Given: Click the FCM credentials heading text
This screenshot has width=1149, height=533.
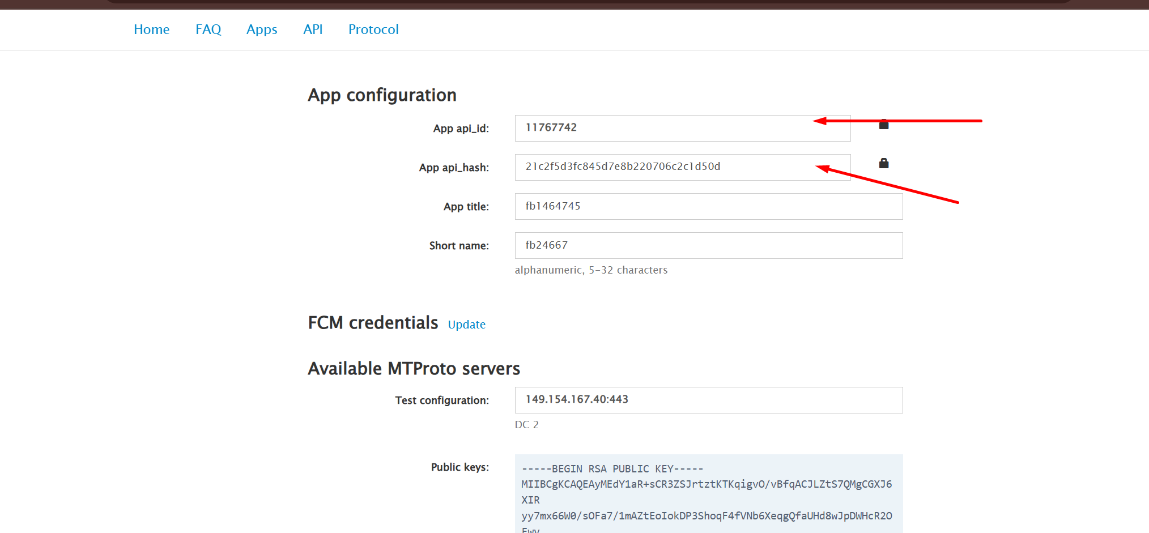Looking at the screenshot, I should click(x=373, y=323).
